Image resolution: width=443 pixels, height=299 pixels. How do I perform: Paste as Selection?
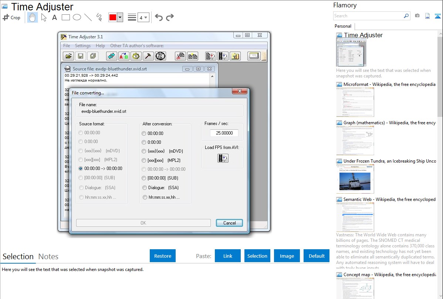[257, 256]
